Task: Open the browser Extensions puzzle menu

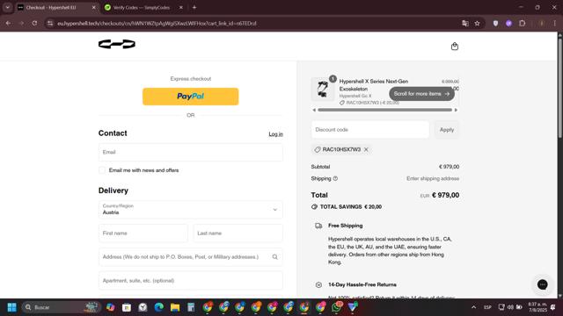Action: 522,24
